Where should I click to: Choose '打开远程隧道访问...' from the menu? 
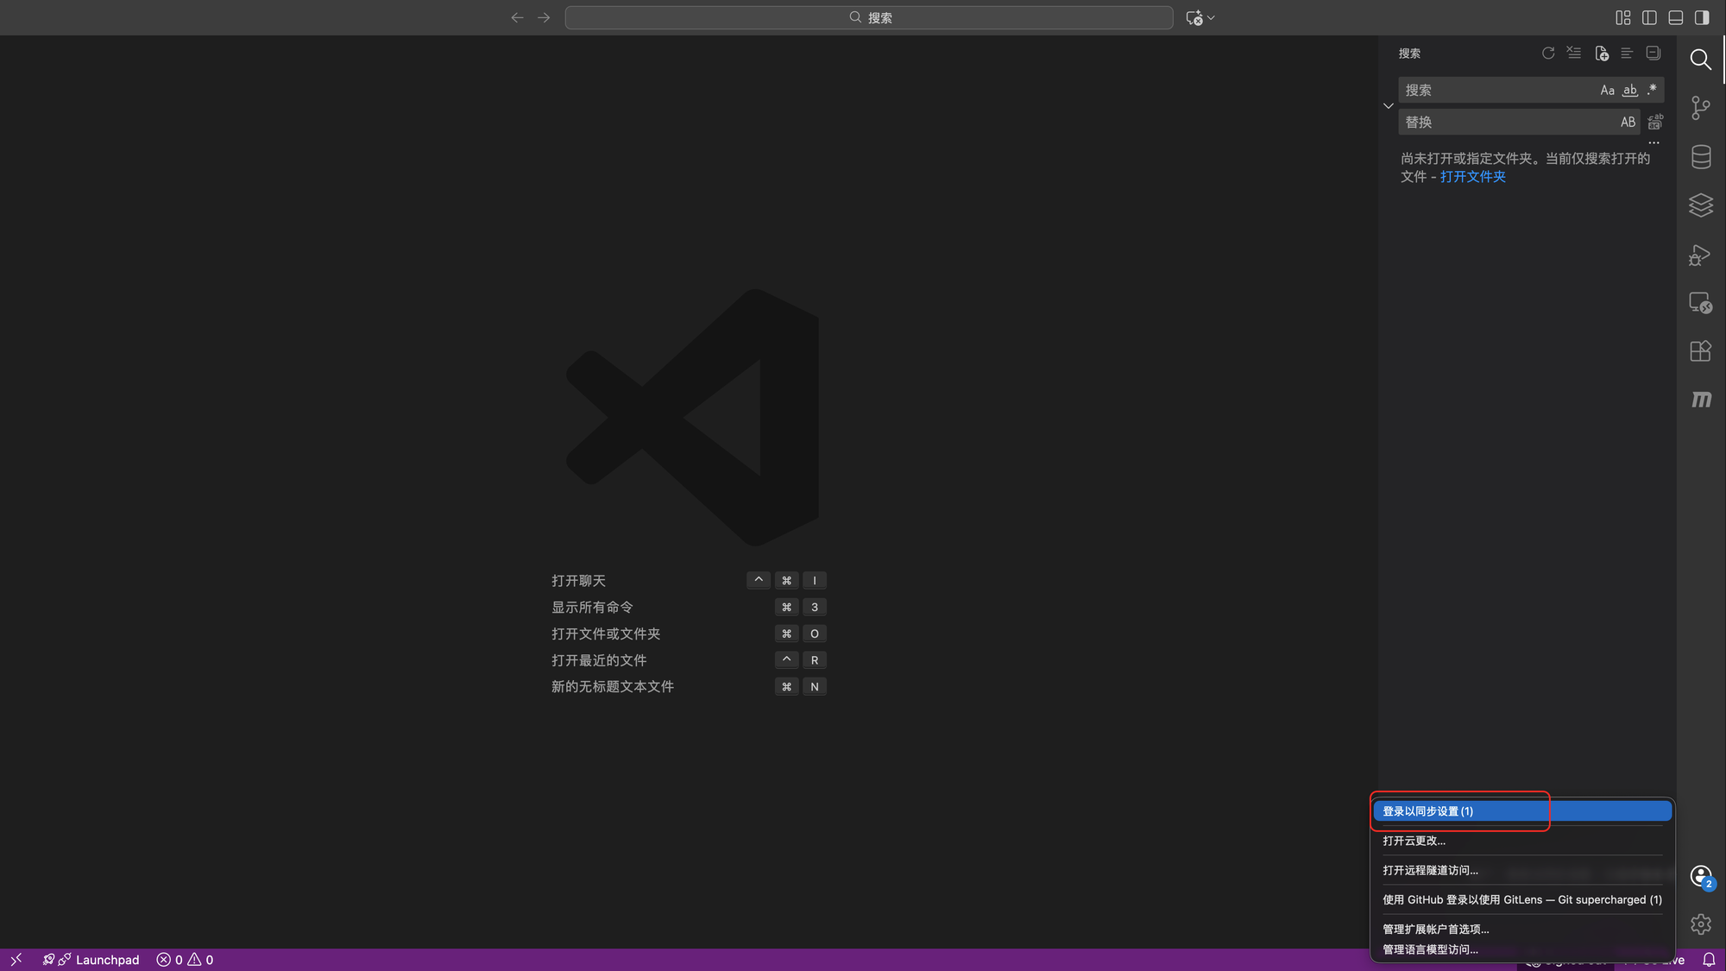(1430, 870)
